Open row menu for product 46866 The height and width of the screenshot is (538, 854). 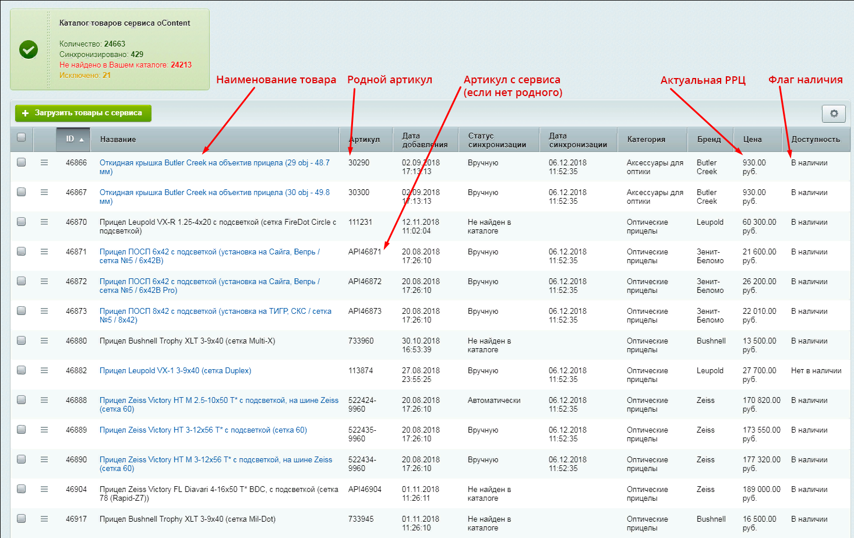44,162
